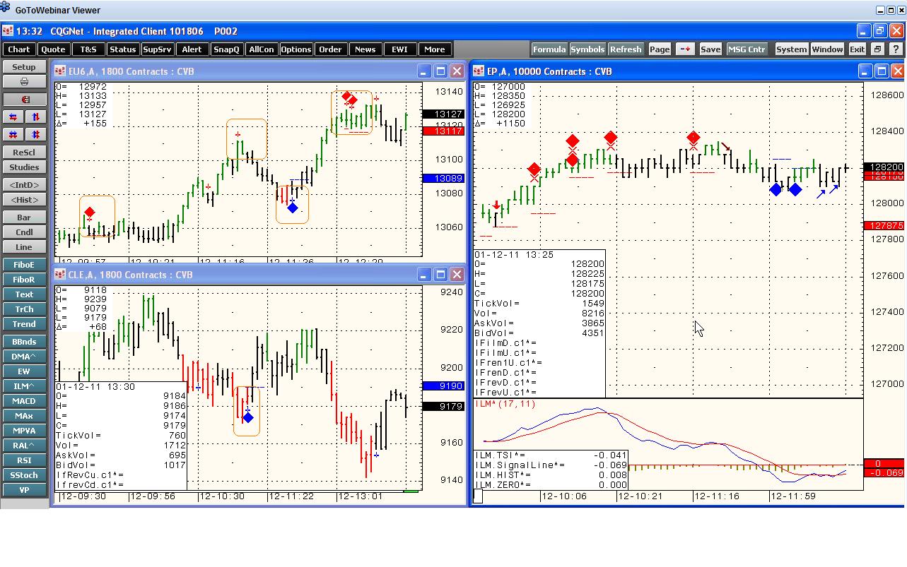
Task: Click the vertical opposing arrows icon
Action: tap(35, 117)
